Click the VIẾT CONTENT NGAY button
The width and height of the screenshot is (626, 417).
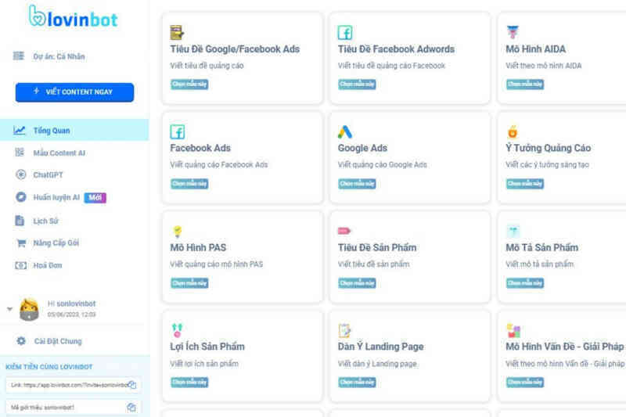74,92
